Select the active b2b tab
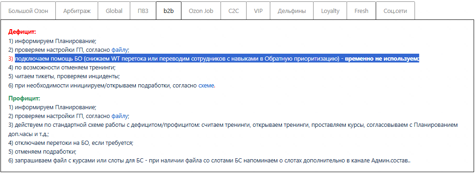This screenshot has width=475, height=174. (x=168, y=11)
